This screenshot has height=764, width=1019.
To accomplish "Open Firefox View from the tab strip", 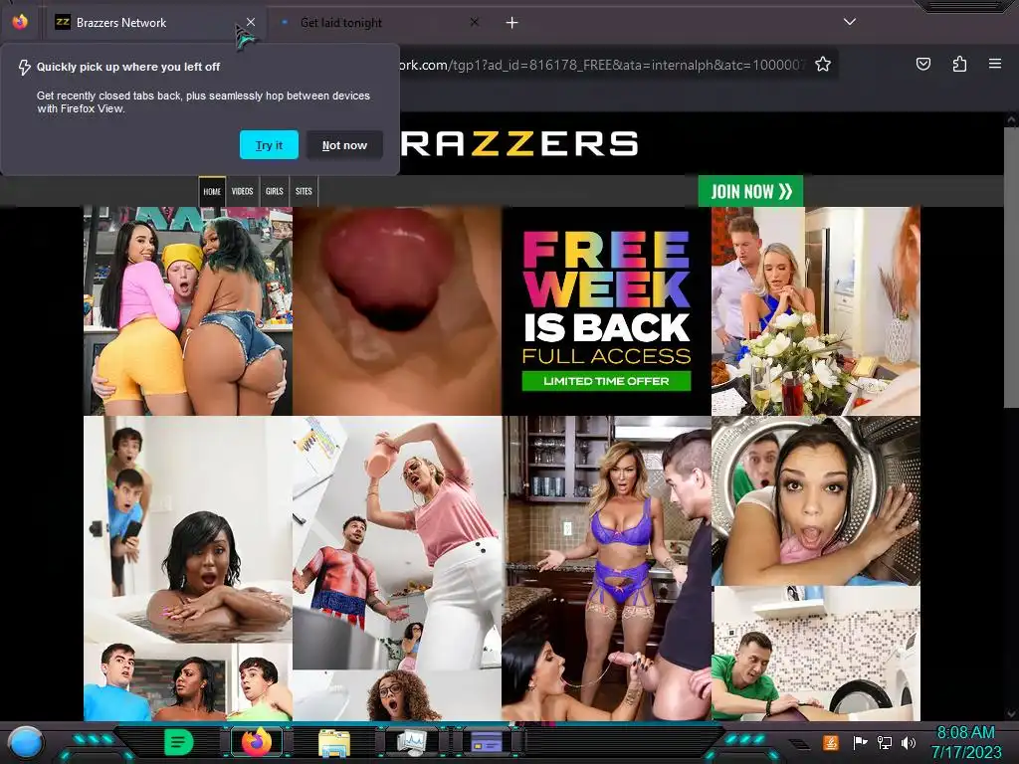I will tap(20, 22).
